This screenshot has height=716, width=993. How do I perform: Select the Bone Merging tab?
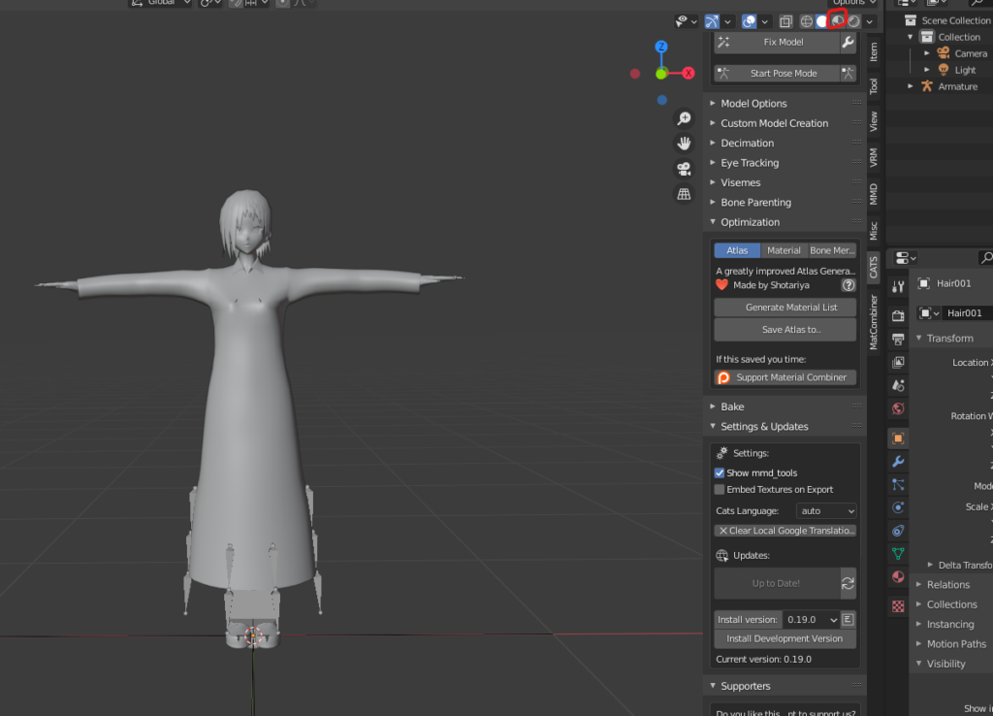pyautogui.click(x=831, y=250)
